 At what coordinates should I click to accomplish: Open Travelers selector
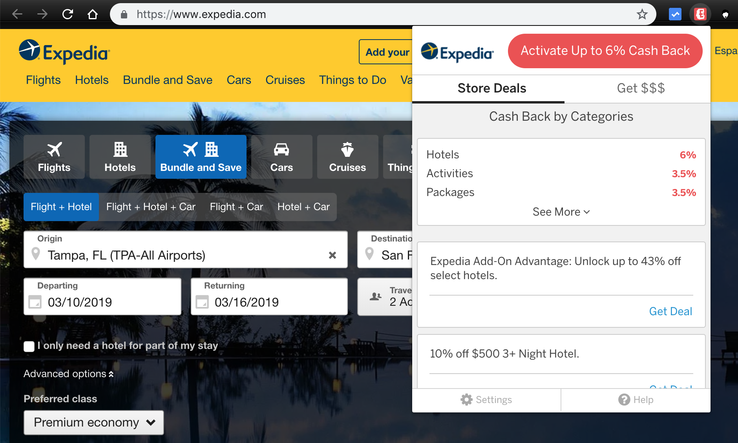point(385,297)
